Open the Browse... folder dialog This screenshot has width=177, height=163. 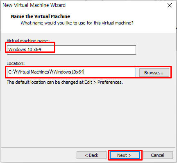154,73
